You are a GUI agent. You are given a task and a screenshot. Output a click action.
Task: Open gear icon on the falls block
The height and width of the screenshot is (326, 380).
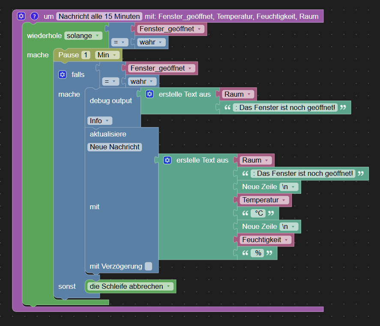(x=62, y=74)
